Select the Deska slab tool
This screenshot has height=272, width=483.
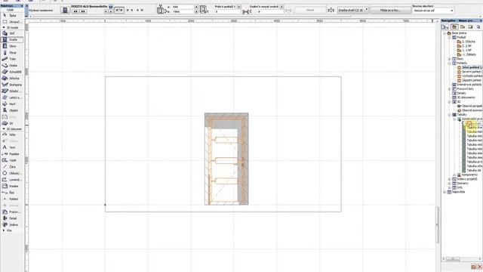coord(12,66)
